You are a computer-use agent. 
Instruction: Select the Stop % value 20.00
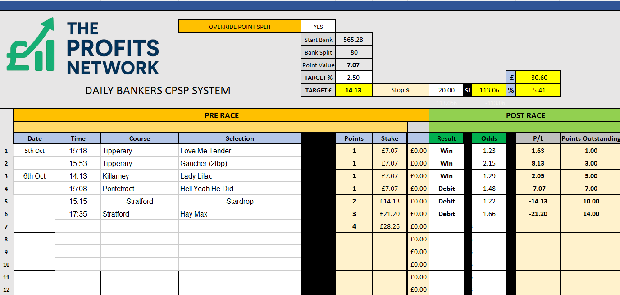pyautogui.click(x=446, y=90)
